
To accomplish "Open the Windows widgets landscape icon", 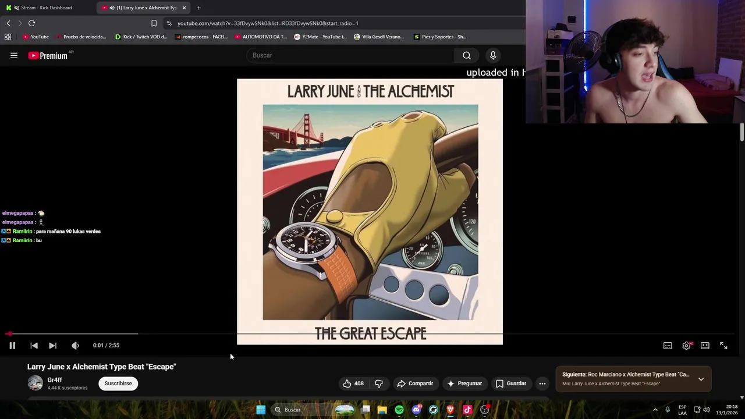I will click(345, 410).
